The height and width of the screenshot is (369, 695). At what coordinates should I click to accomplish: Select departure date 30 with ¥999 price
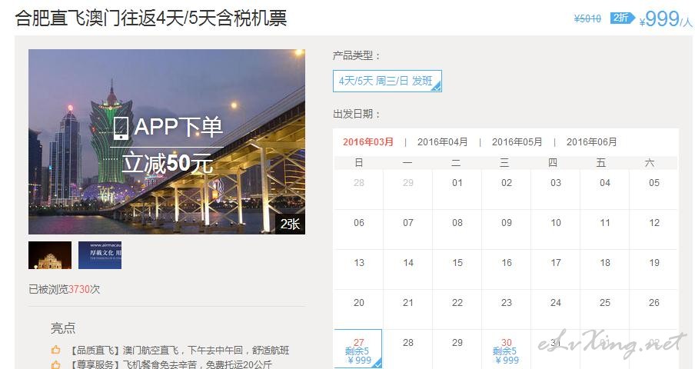(506, 349)
